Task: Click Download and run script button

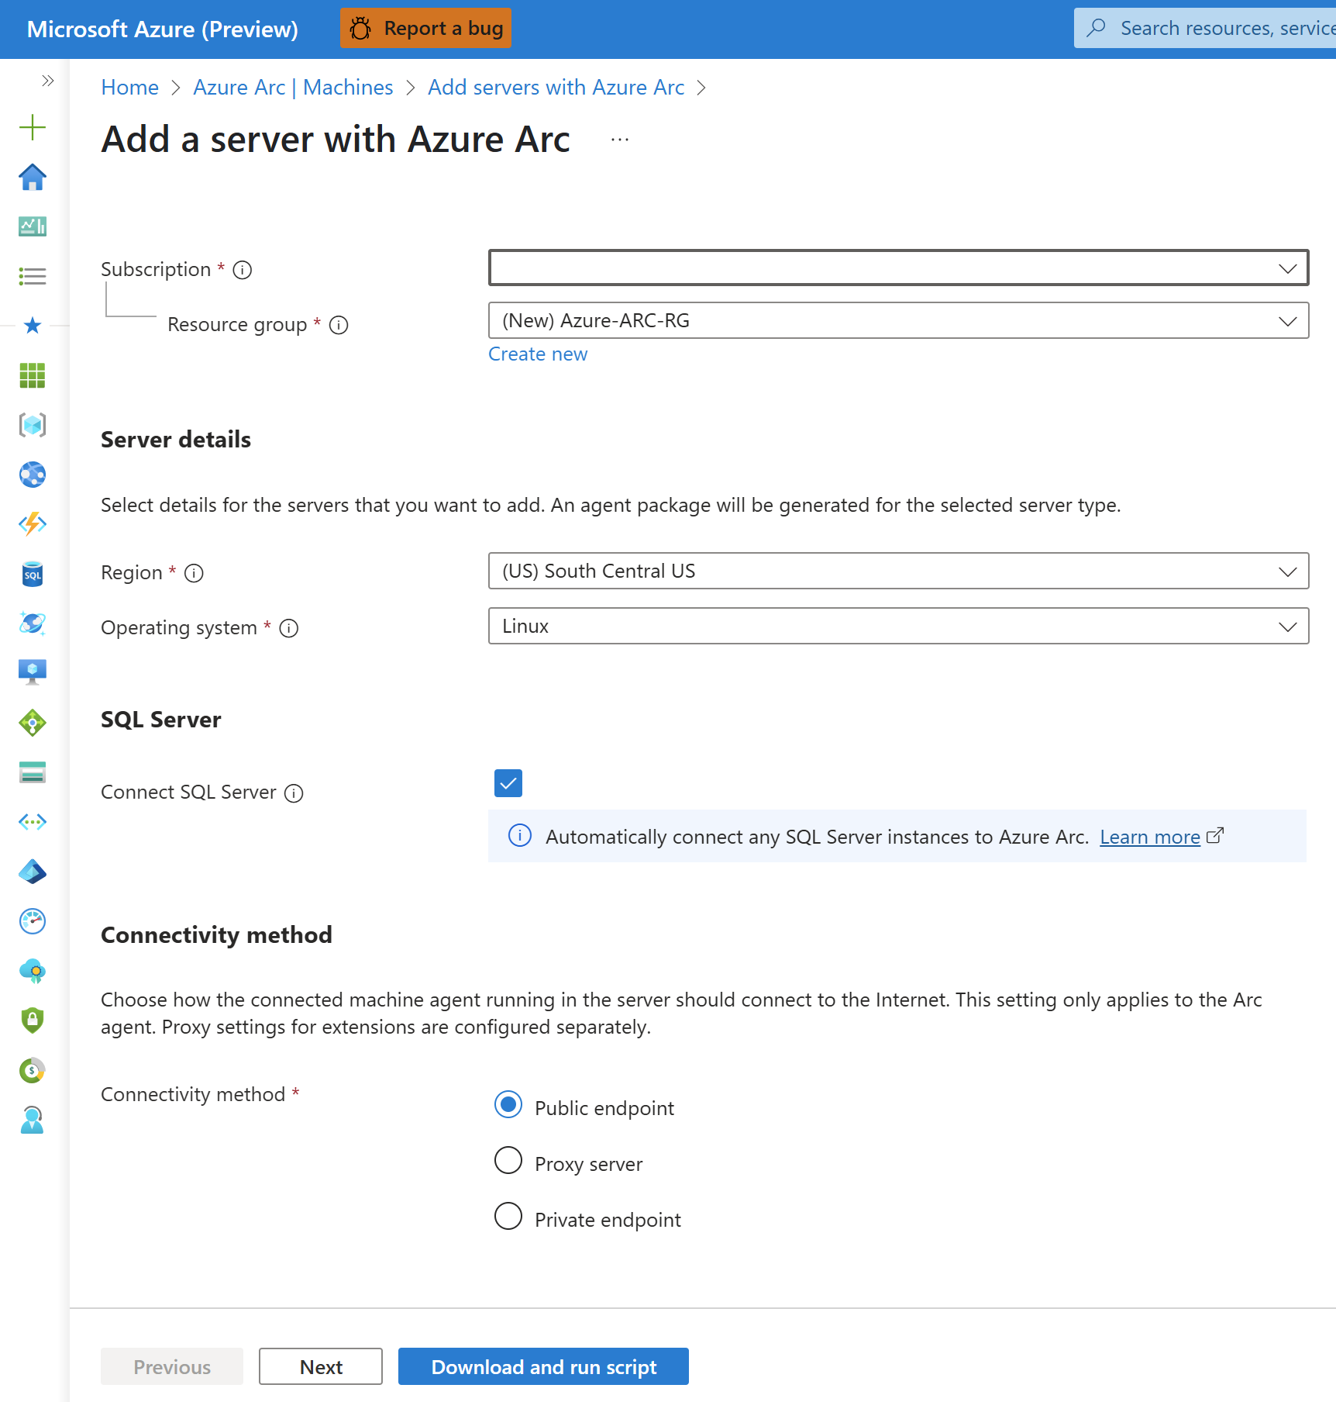Action: tap(543, 1366)
